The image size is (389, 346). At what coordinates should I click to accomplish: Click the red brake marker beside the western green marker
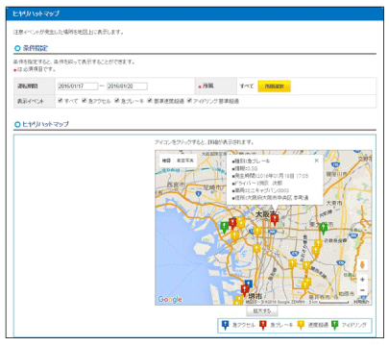[x=232, y=223]
